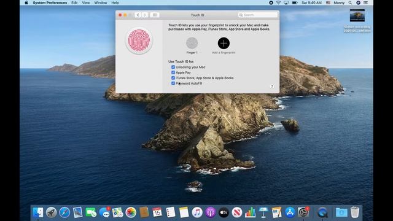Image resolution: width=393 pixels, height=221 pixels.
Task: Open Reminders from the Dock
Action: tap(171, 212)
